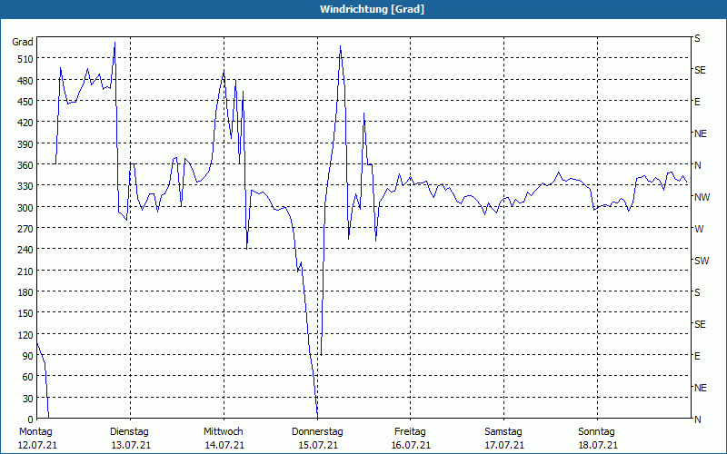Click the 'NE' compass label beside 30 gridline

coord(700,388)
